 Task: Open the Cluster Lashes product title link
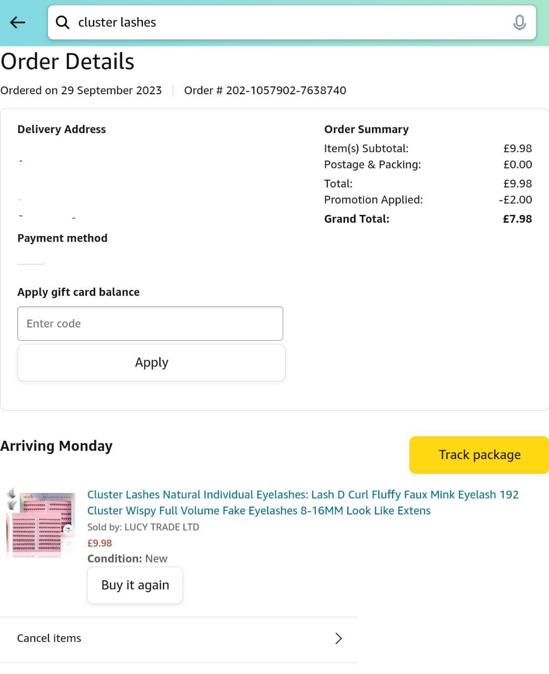[302, 502]
